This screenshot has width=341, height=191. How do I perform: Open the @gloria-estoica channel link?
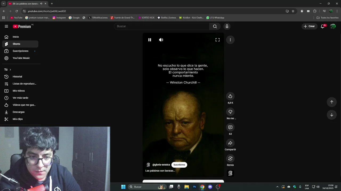coord(161,165)
